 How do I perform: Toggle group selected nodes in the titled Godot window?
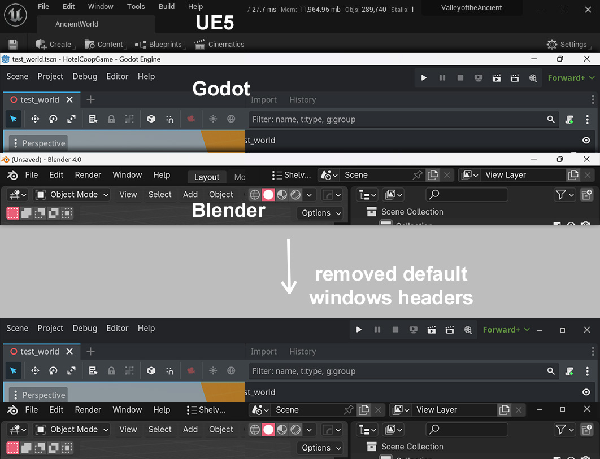click(x=129, y=119)
